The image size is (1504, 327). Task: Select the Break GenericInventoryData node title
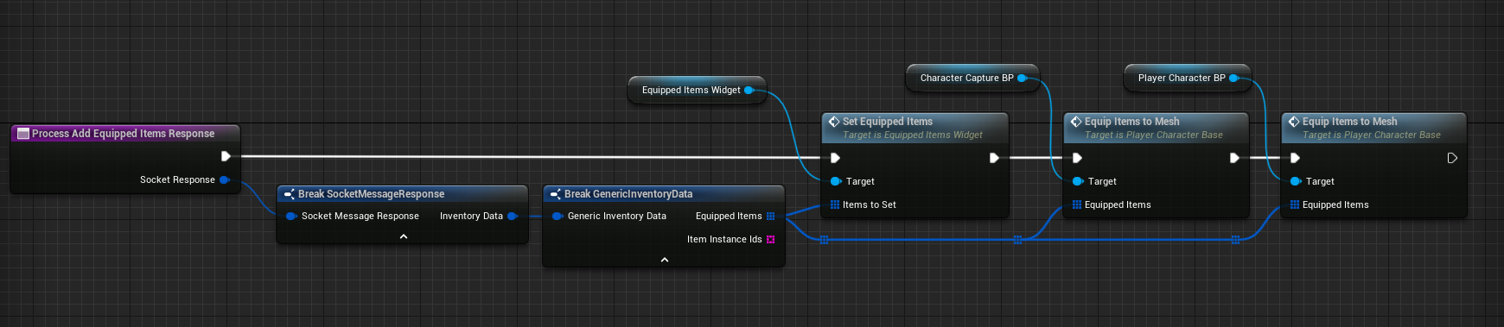pos(628,194)
